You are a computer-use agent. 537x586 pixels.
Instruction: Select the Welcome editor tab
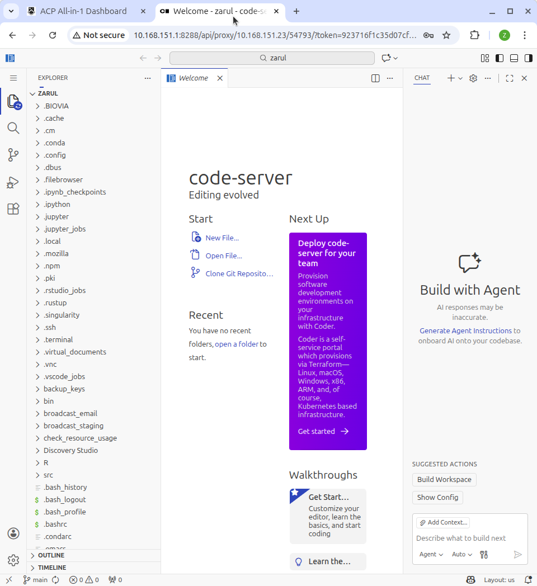click(x=193, y=78)
